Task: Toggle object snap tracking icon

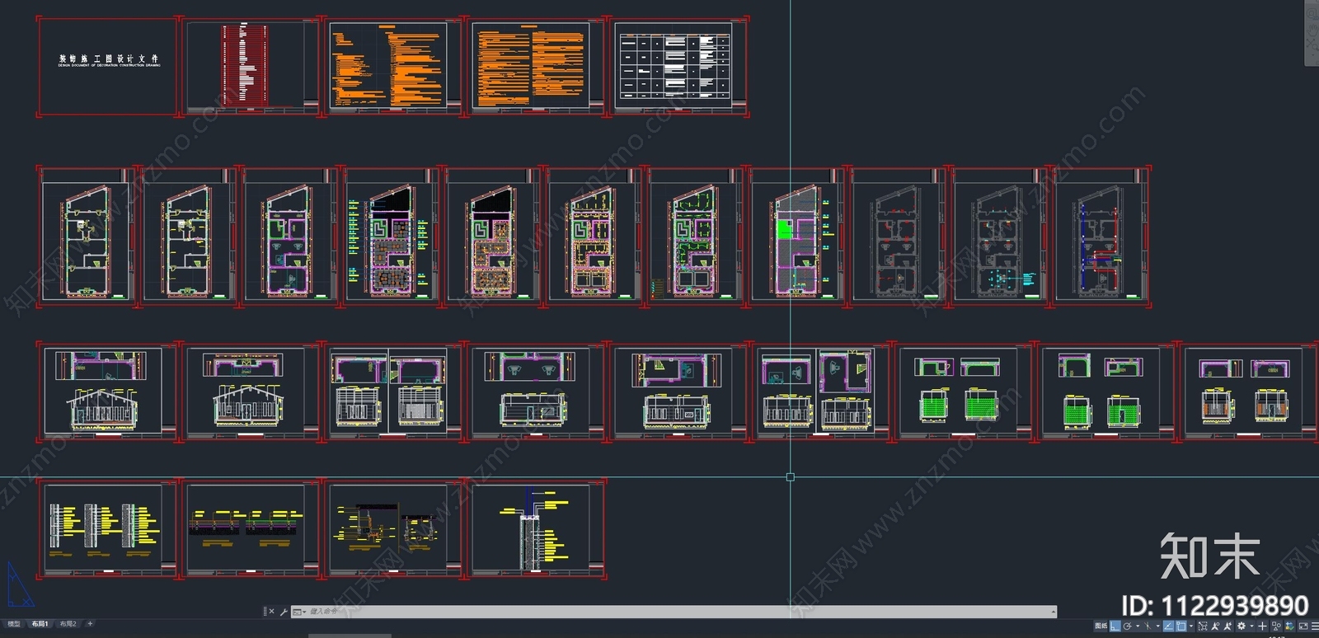Action: click(1148, 626)
